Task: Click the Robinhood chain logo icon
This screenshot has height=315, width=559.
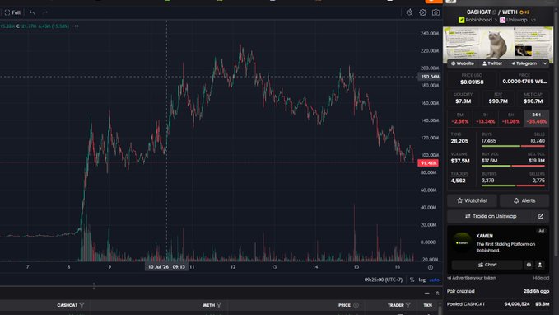Action: (x=462, y=20)
